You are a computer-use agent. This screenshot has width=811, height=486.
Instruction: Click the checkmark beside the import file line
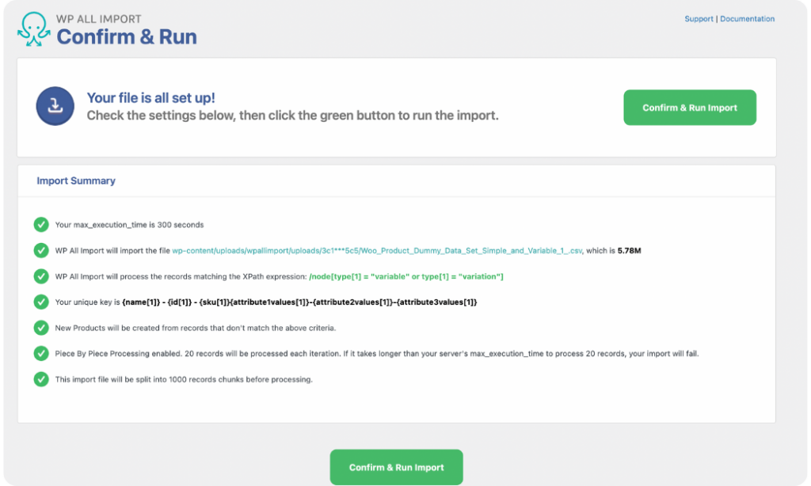pos(41,250)
